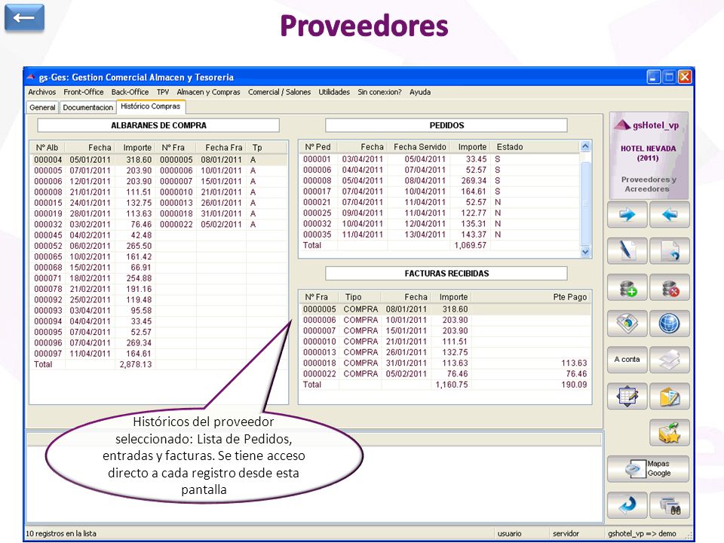This screenshot has width=724, height=543.
Task: Select albarán row 000004
Action: click(x=158, y=160)
